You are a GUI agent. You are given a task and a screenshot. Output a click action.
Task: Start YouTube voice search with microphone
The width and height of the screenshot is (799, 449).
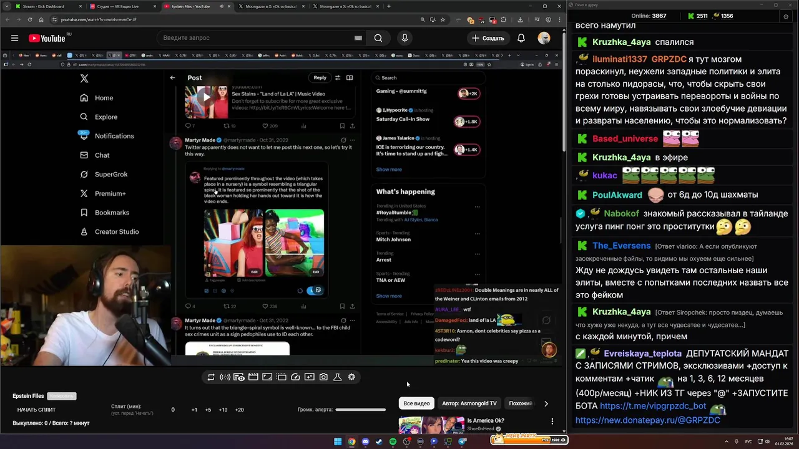tap(404, 38)
